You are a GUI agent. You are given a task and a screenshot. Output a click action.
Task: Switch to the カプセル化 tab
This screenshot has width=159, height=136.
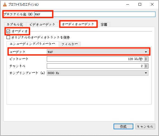click(x=15, y=25)
